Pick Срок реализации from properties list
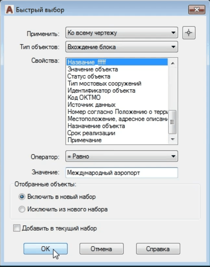This screenshot has height=267, width=210. (91, 133)
